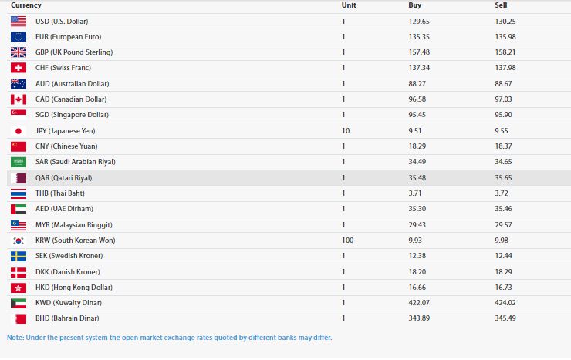Viewport: 571px width, 360px height.
Task: Click the European Union flag icon
Action: click(19, 36)
